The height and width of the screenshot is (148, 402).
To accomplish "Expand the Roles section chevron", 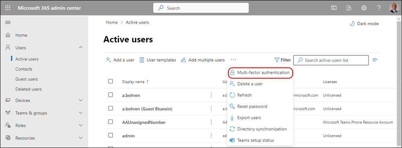I will [81, 125].
